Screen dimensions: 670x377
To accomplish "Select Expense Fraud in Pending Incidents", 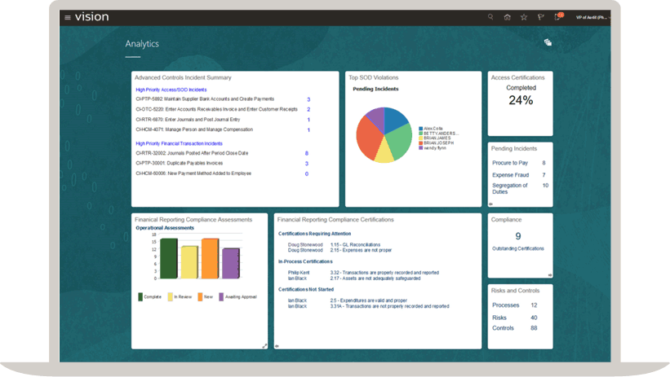I will coord(510,174).
